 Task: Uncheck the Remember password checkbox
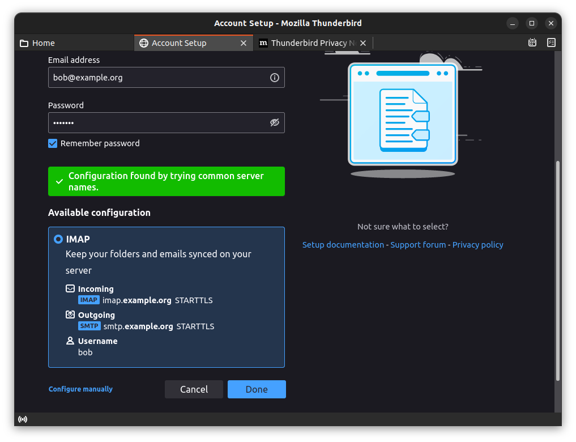tap(53, 143)
